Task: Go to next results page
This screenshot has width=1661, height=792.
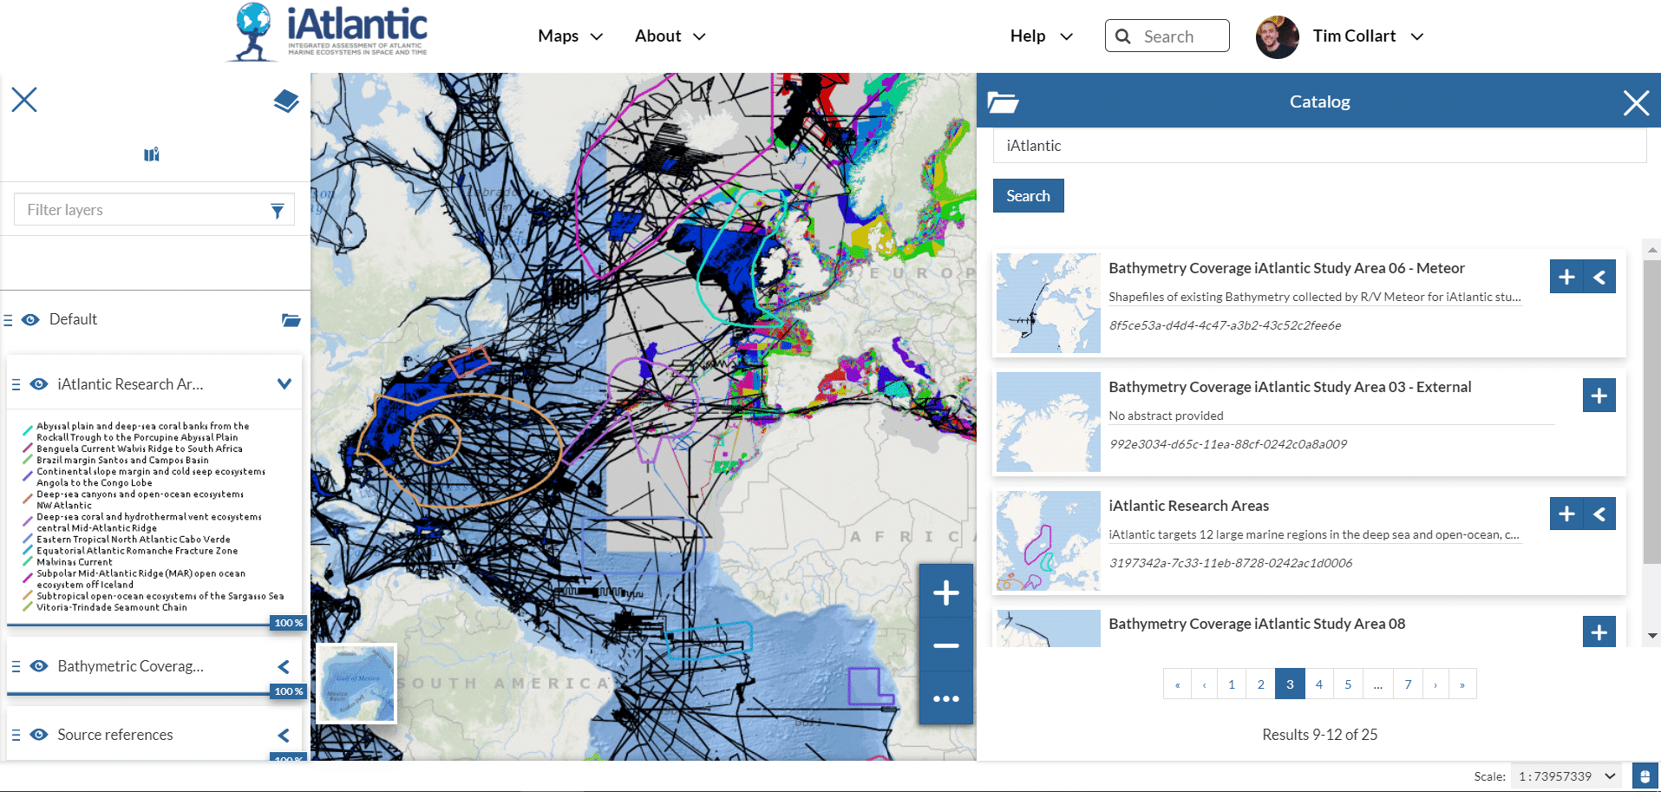Action: click(x=1435, y=684)
